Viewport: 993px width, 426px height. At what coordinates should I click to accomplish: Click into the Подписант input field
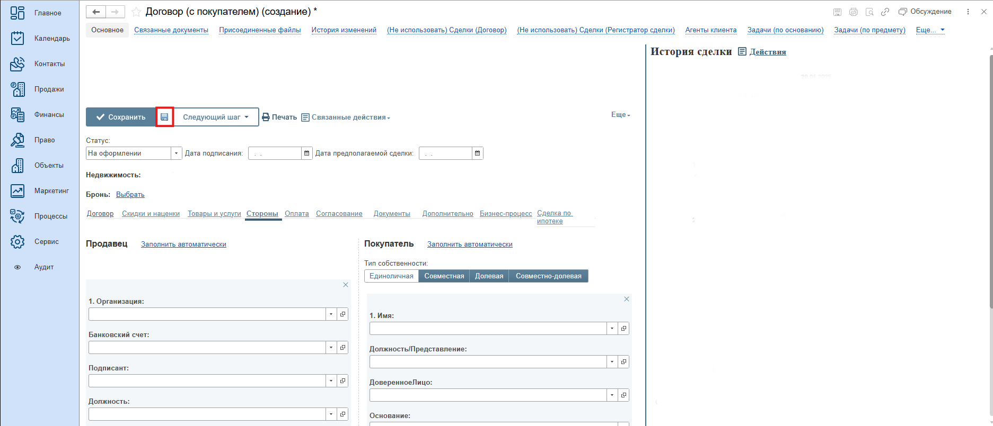point(207,381)
